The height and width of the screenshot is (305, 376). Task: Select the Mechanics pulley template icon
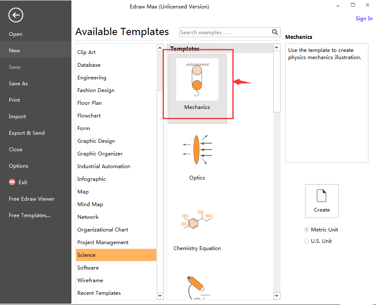click(197, 79)
